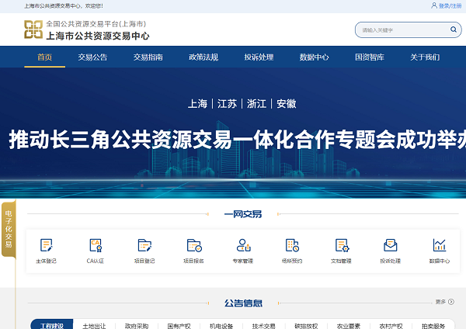Click the circled arrow next to 更多
The image size is (466, 329).
451,302
